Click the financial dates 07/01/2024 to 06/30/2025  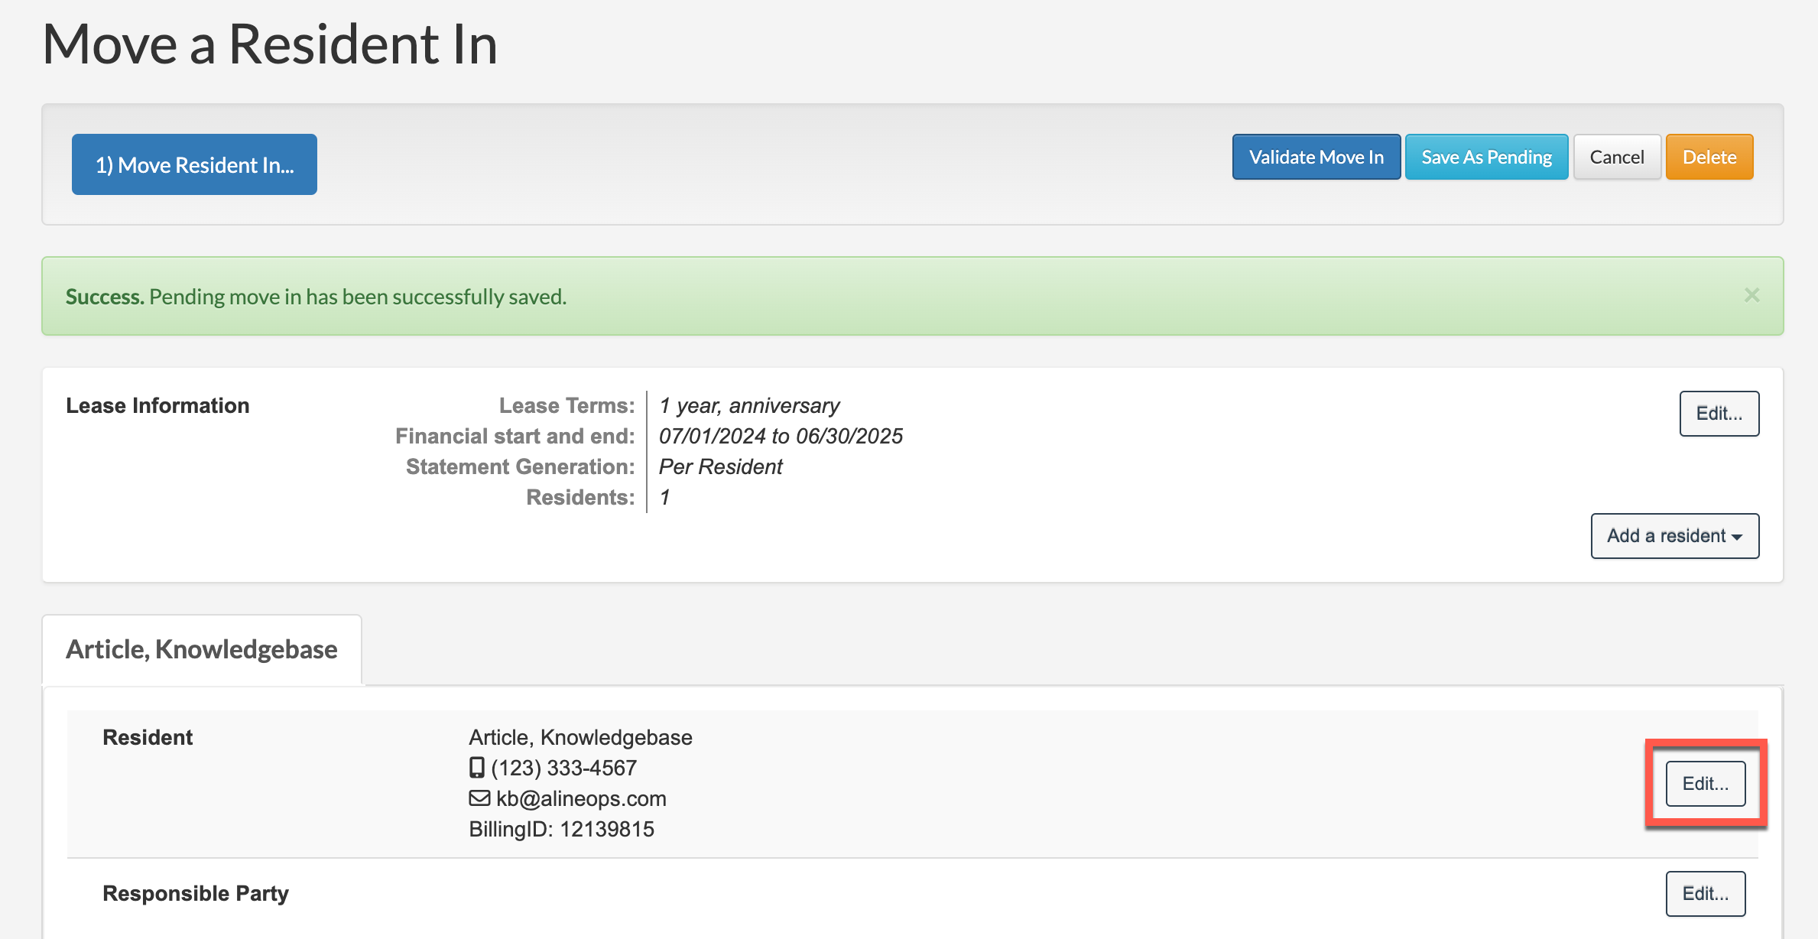click(x=781, y=436)
